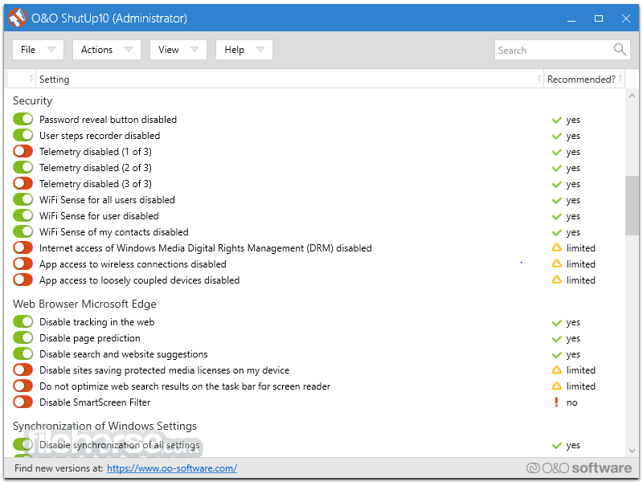Click the green checkmark for synchronization of all settings
Screen dimensions: 643x482
click(x=556, y=446)
